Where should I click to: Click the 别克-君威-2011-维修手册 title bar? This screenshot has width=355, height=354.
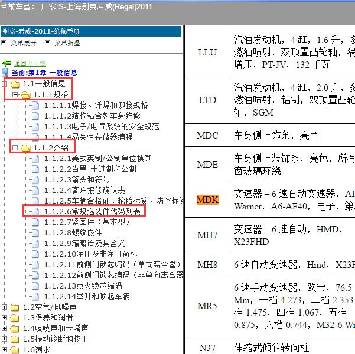point(91,31)
